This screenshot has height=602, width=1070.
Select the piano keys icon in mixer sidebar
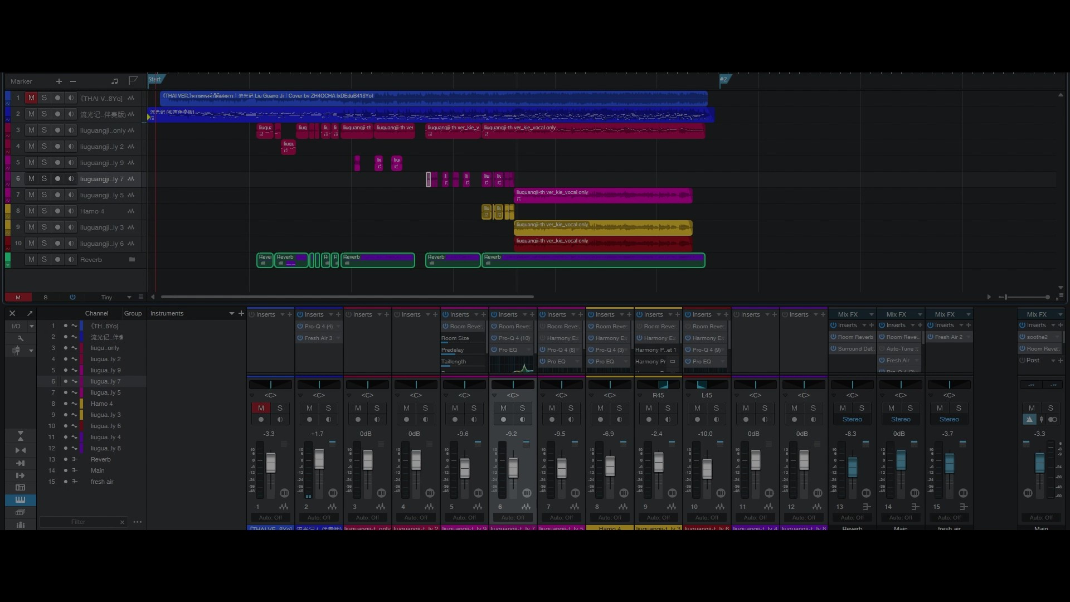pyautogui.click(x=21, y=499)
